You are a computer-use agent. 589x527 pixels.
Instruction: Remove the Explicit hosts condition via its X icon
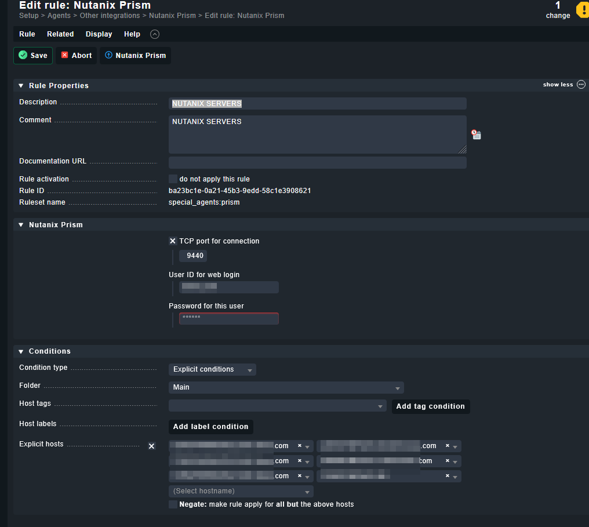tap(151, 446)
